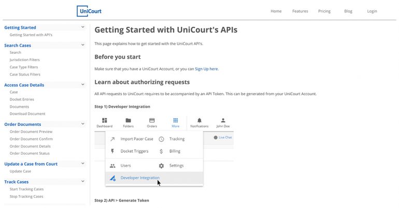Open the Features nav link

pyautogui.click(x=300, y=11)
